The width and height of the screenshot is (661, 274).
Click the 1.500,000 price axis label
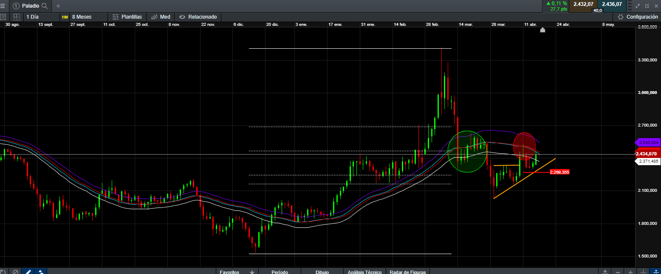(648, 256)
